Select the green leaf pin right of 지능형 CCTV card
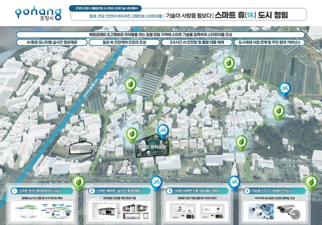The image size is (322, 225). [x=312, y=182]
